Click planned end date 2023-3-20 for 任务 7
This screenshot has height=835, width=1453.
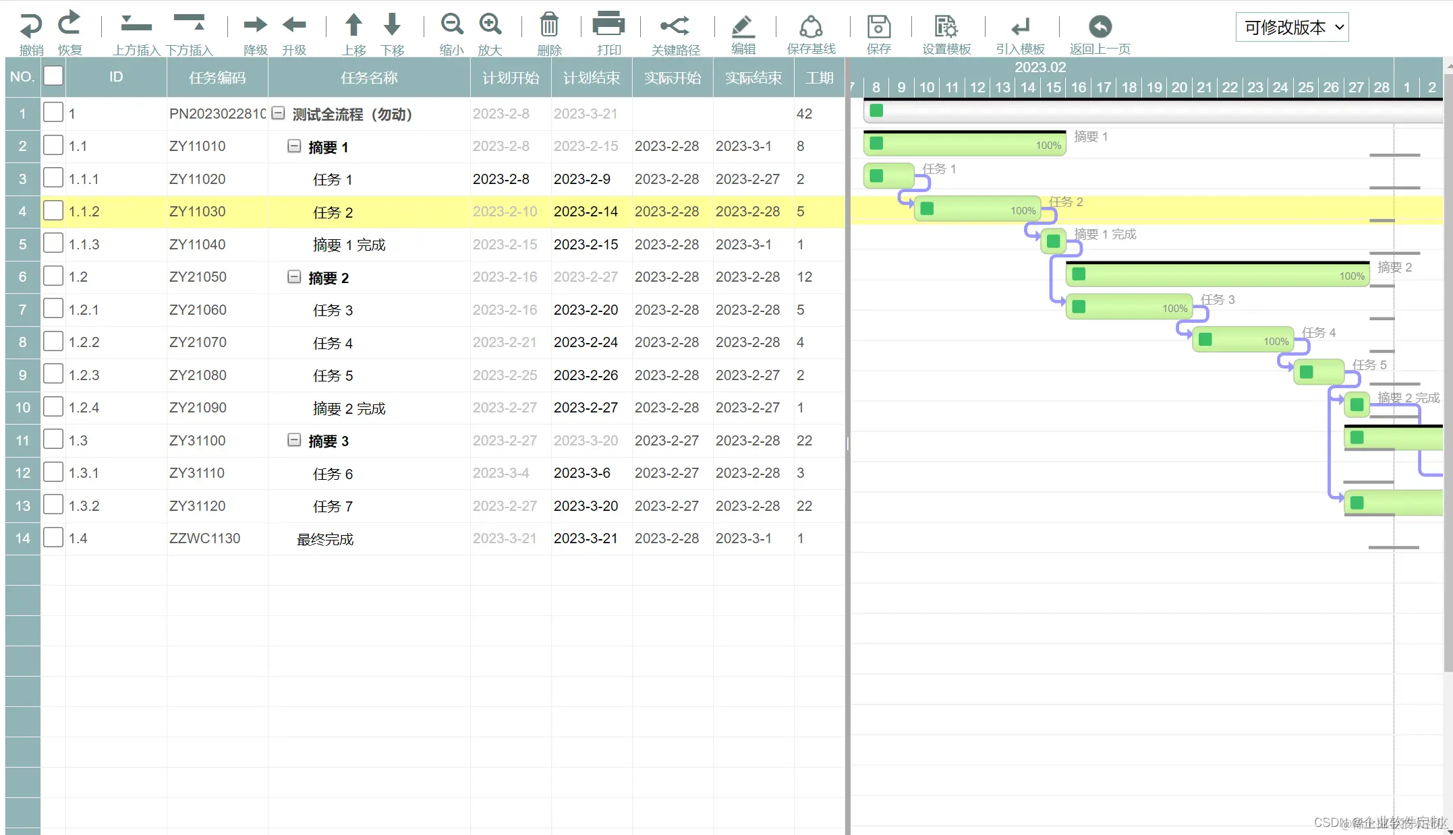tap(586, 506)
